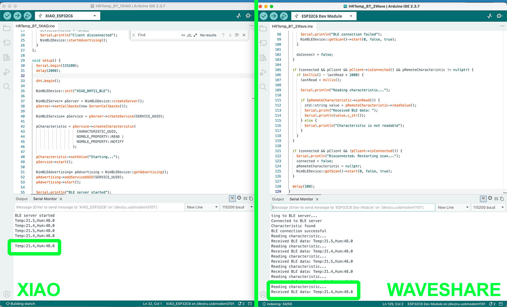Go to next match in Find widget

pyautogui.click(x=230, y=35)
